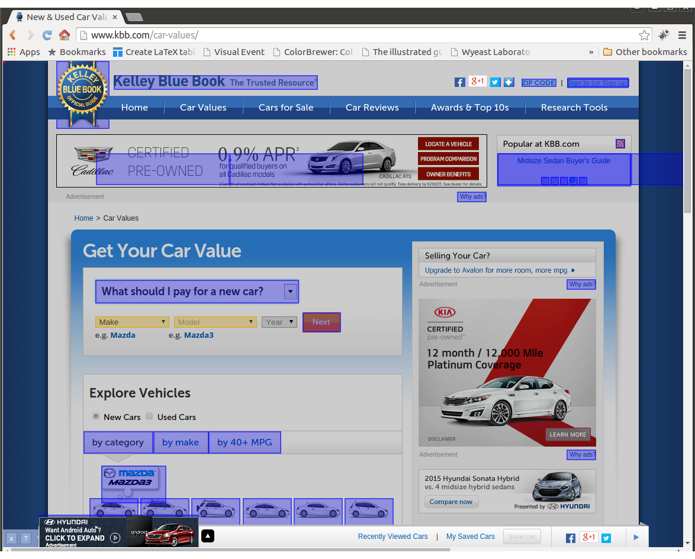Select the fourth Popular carousel dot
Screen dimensions: 695x559
(573, 181)
